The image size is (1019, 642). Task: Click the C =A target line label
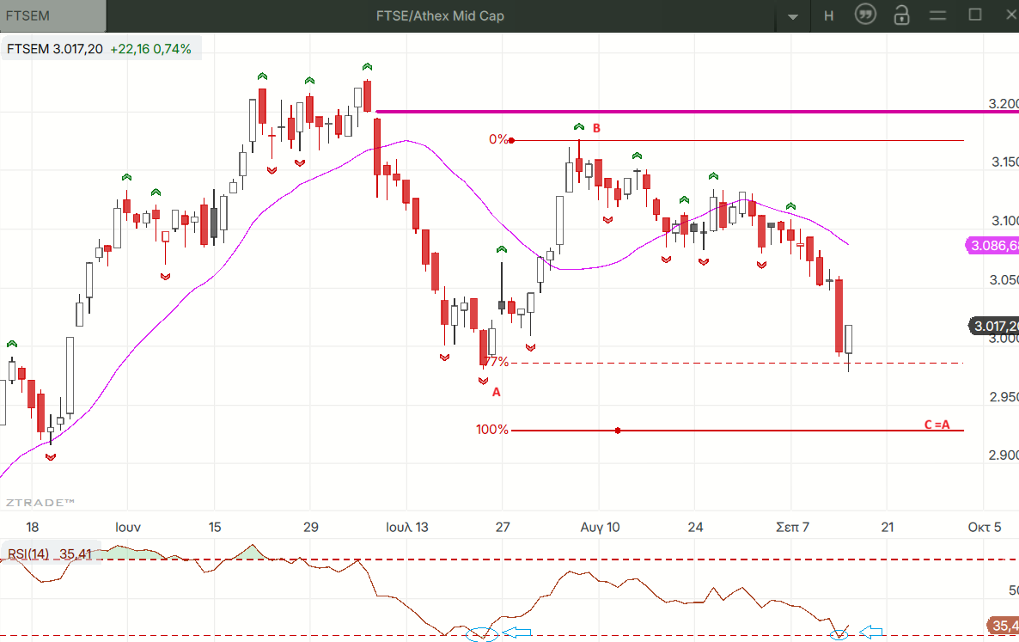937,425
